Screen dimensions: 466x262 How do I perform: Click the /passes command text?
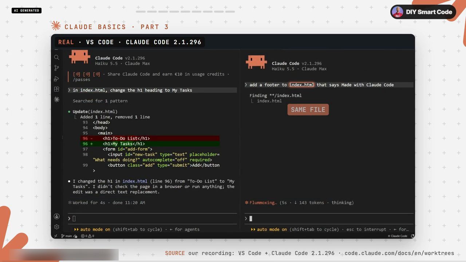82,79
